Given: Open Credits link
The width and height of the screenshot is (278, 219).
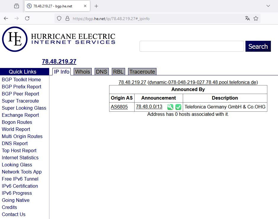Looking at the screenshot, I should pyautogui.click(x=9, y=207).
